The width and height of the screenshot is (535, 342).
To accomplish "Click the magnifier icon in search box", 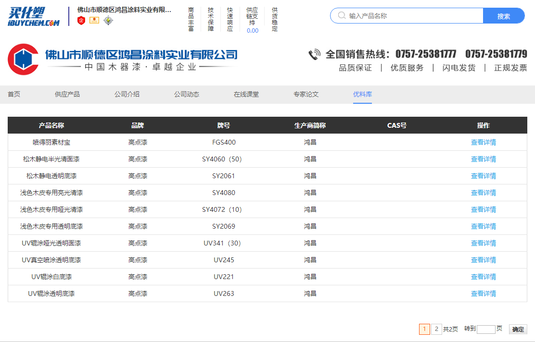I will pos(342,15).
